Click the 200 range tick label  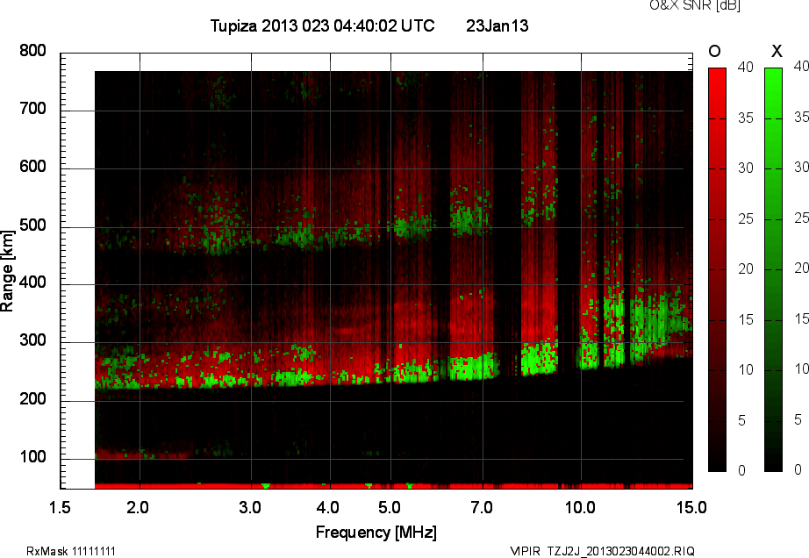tap(32, 399)
